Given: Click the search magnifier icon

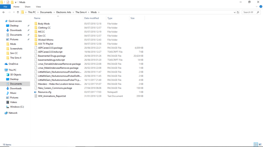Looking at the screenshot, I should 258,12.
